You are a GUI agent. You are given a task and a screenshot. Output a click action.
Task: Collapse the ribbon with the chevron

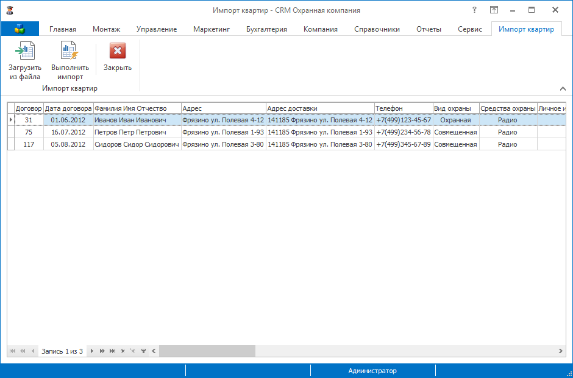tap(563, 88)
